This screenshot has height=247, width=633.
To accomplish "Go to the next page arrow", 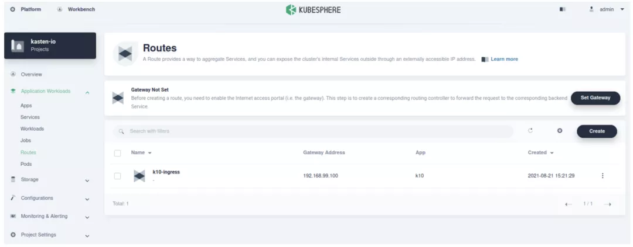I will click(608, 204).
